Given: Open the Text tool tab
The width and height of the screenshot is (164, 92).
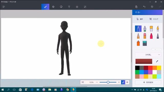Looking at the screenshot, I should (x=69, y=7).
